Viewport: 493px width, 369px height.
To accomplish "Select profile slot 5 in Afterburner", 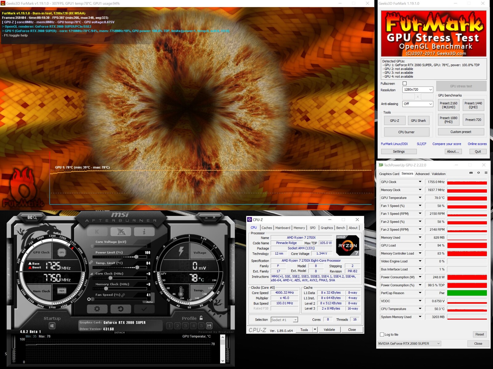I will (x=201, y=326).
